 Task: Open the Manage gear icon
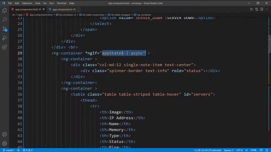click(x=5, y=144)
